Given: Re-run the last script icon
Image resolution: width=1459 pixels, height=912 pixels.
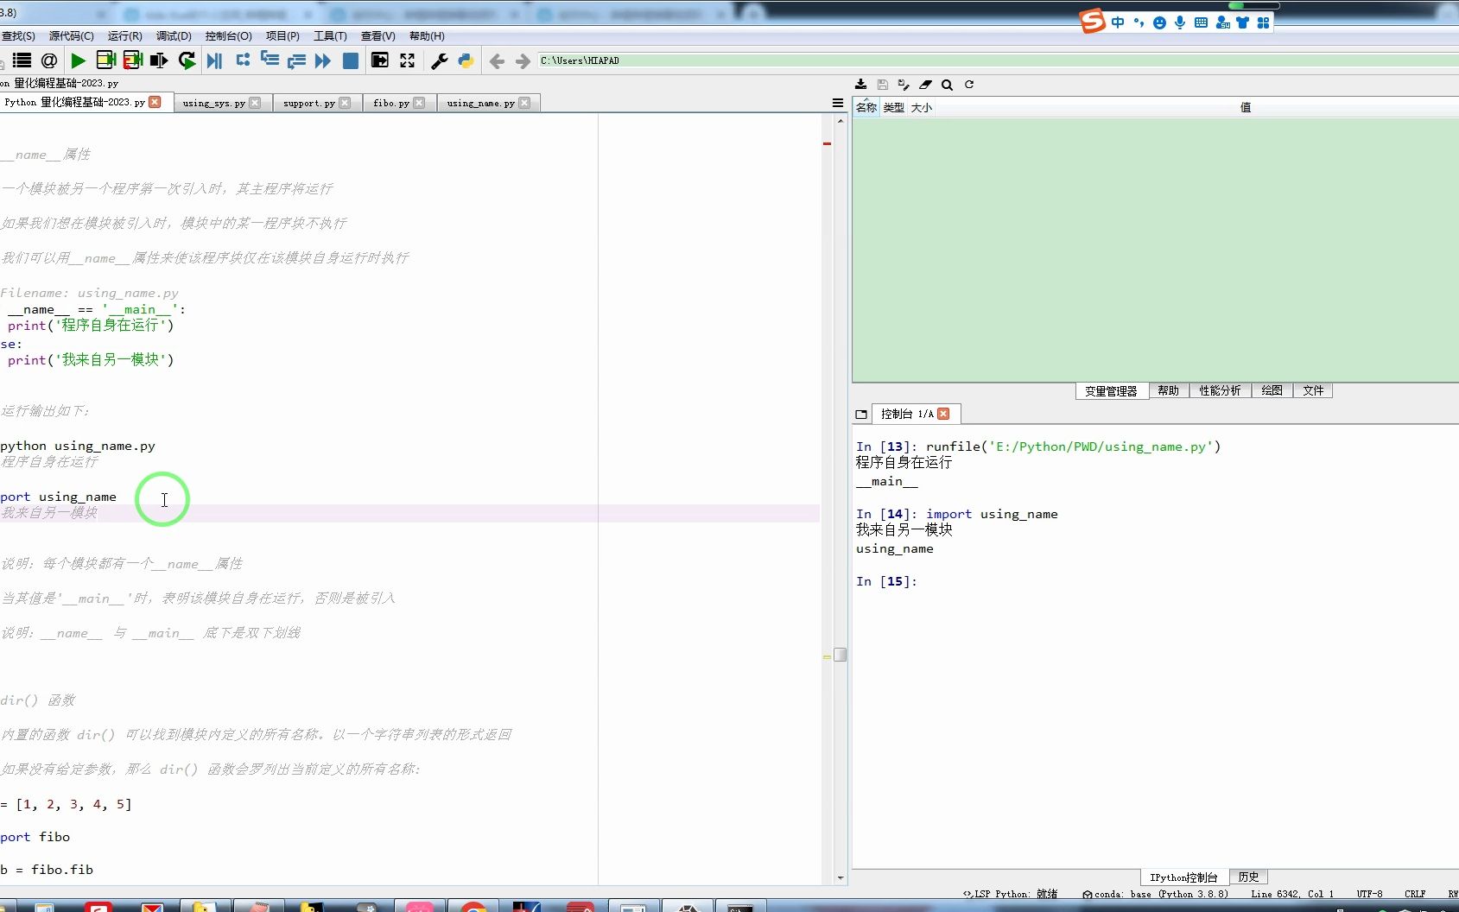Looking at the screenshot, I should [x=187, y=60].
